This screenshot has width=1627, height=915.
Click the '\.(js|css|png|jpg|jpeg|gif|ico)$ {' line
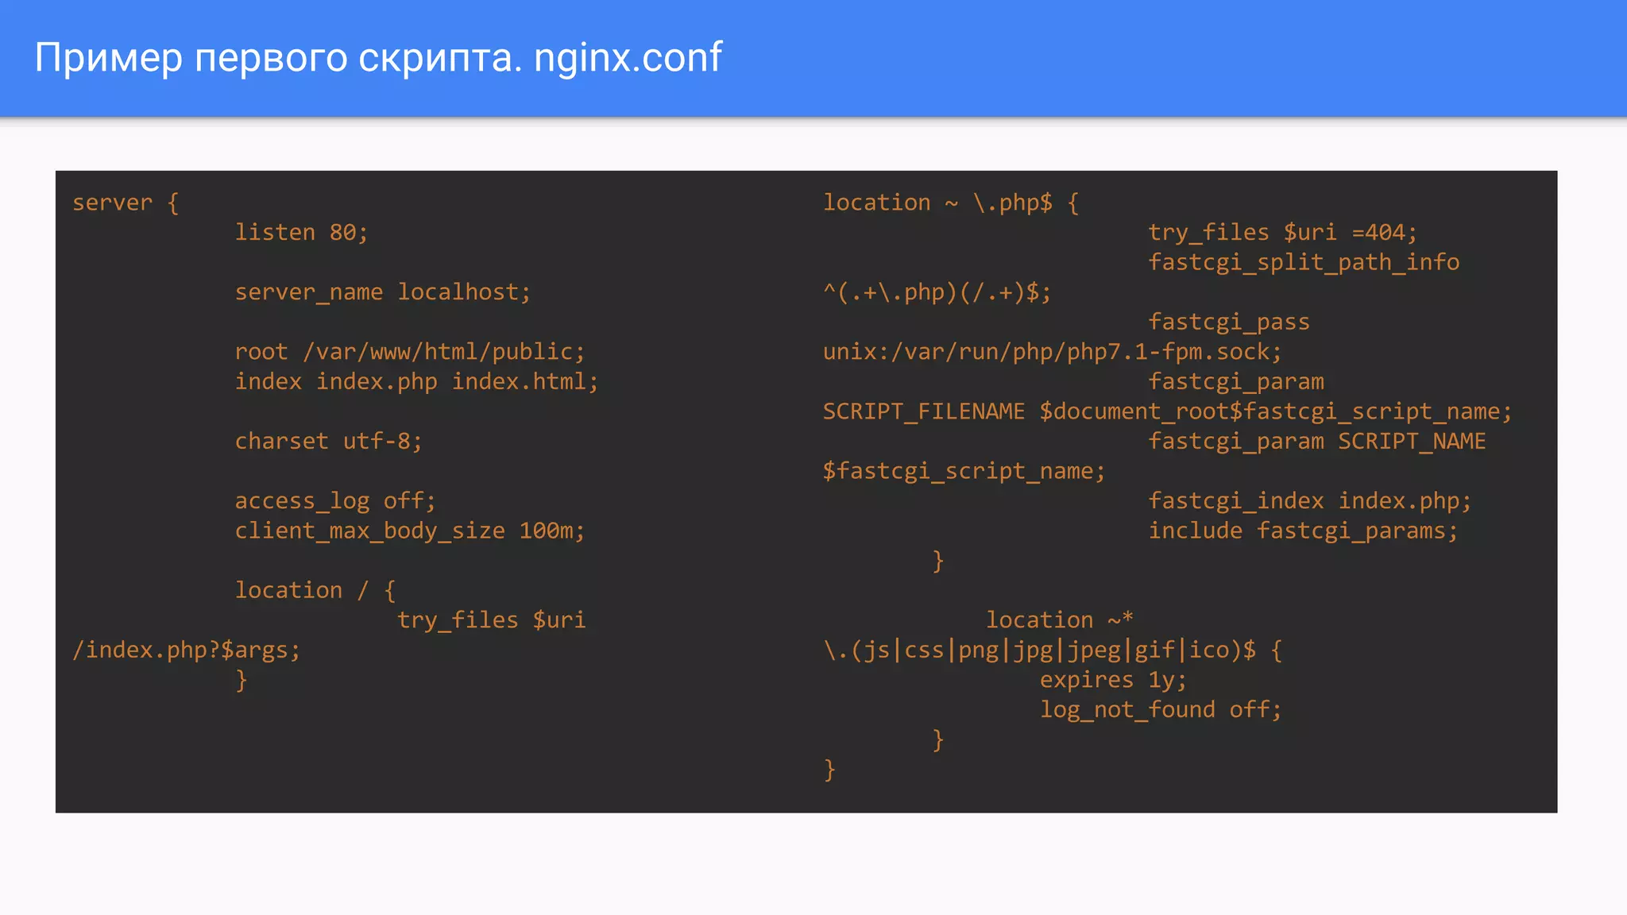[1053, 651]
